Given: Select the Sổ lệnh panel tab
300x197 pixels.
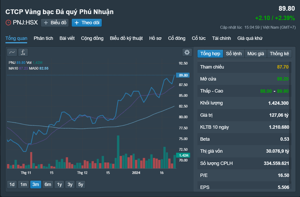Looking at the screenshot, I should click(234, 54).
